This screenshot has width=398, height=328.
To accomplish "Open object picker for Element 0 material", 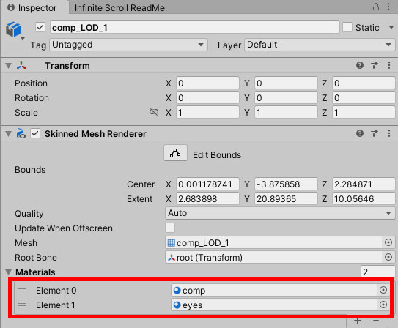I will click(x=383, y=290).
